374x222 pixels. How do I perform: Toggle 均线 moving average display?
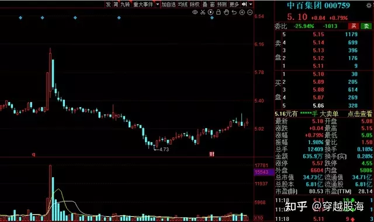[183, 4]
